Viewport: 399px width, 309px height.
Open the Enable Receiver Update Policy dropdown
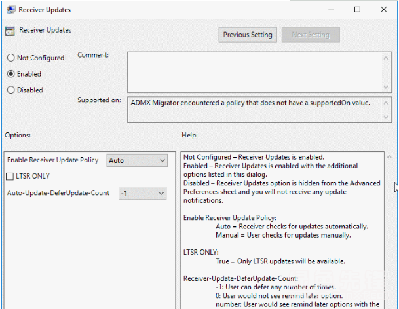pyautogui.click(x=137, y=160)
